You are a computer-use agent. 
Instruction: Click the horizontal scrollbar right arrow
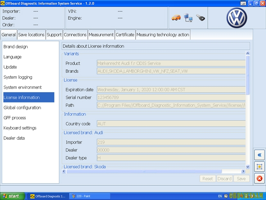coord(243,171)
